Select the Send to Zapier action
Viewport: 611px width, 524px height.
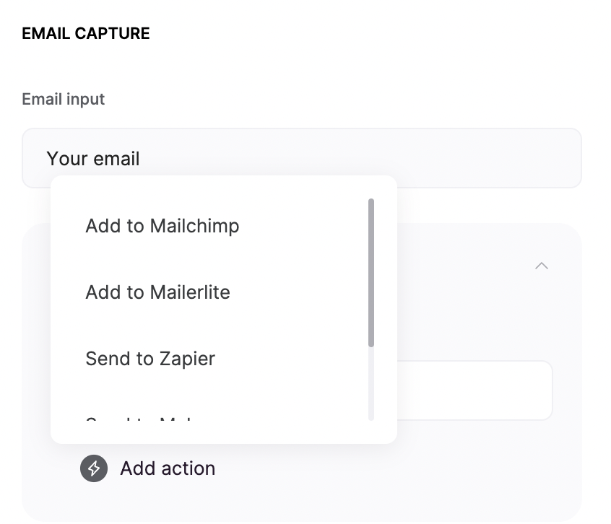(x=149, y=358)
